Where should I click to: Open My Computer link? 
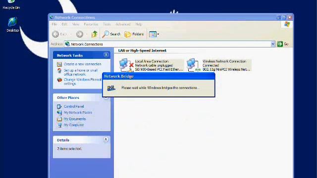pyautogui.click(x=74, y=125)
